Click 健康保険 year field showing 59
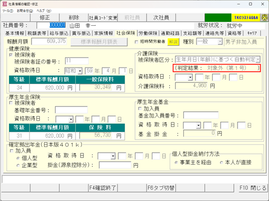The image size is (269, 201). pos(89,71)
